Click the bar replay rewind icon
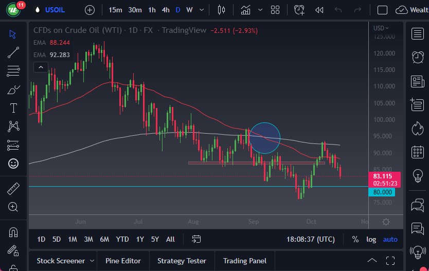This screenshot has width=429, height=271. pos(319,10)
